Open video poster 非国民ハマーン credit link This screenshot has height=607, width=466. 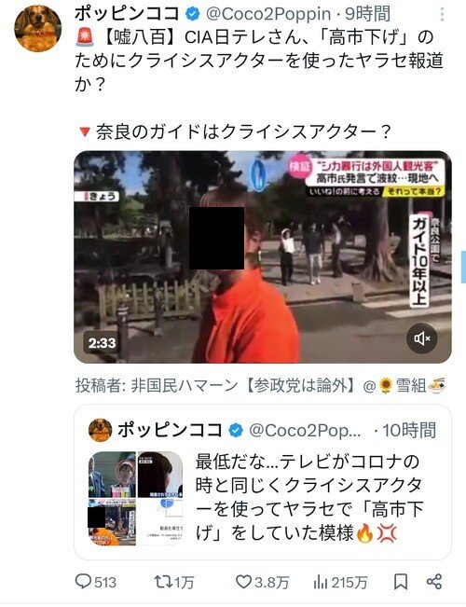(260, 386)
